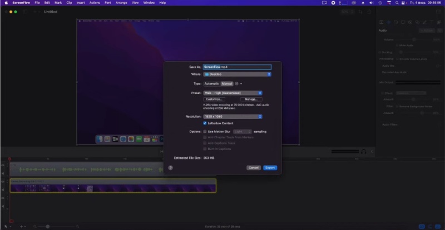Viewport: 445px width, 230px height.
Task: Open the Resolution 1920 x 1080 dropdown
Action: point(233,117)
